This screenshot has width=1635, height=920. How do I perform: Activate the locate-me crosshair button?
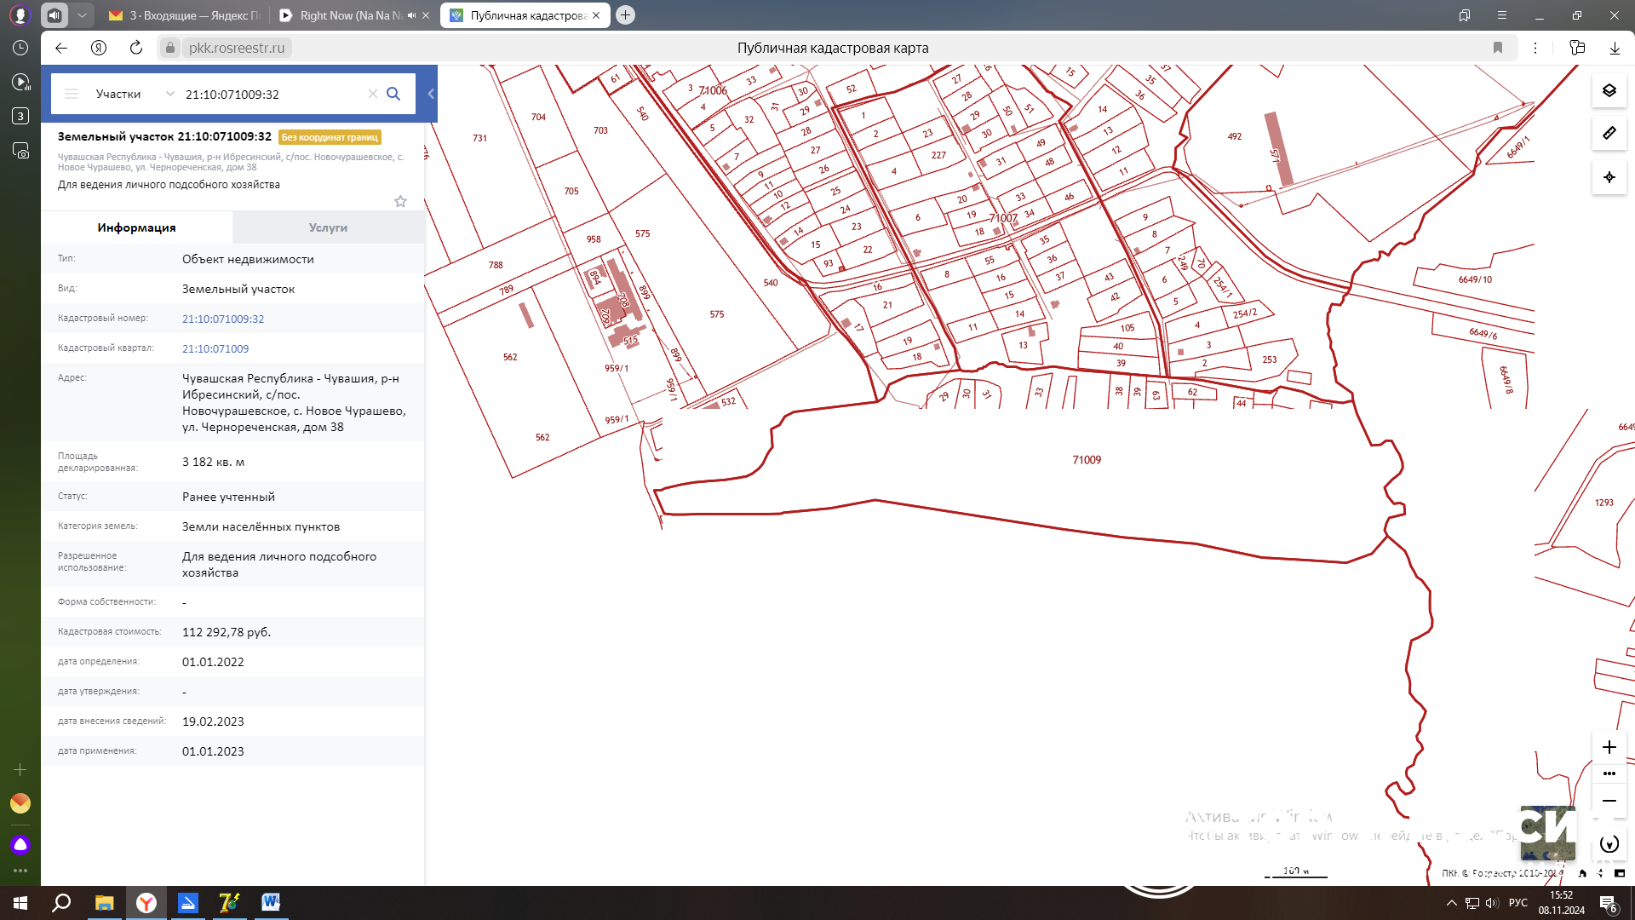(1609, 177)
